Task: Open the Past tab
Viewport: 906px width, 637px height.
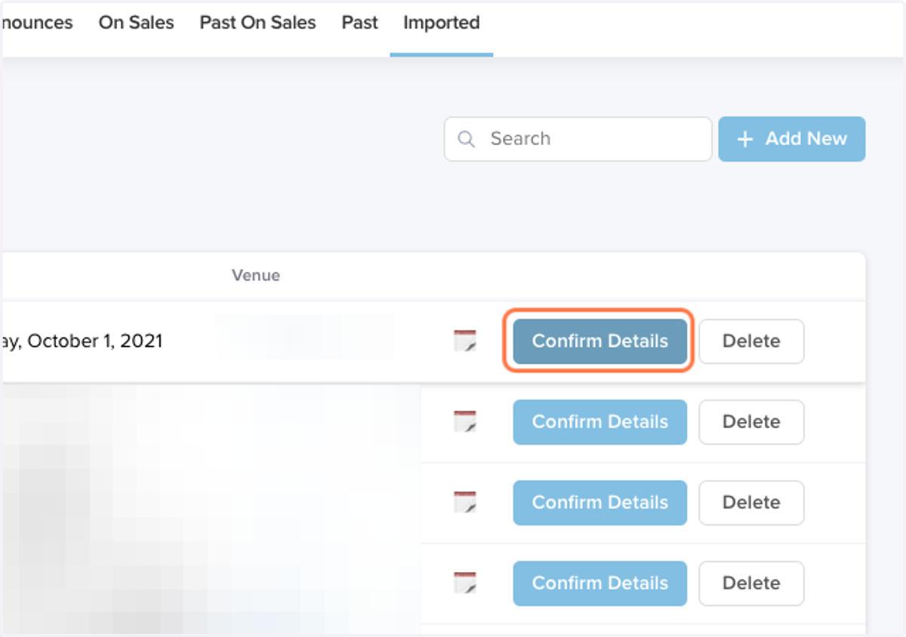Action: point(359,23)
